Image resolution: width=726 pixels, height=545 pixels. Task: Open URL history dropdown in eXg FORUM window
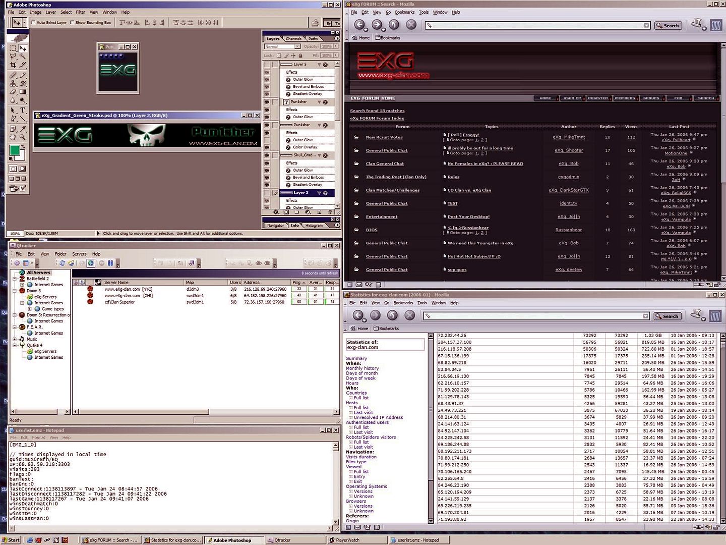(646, 25)
